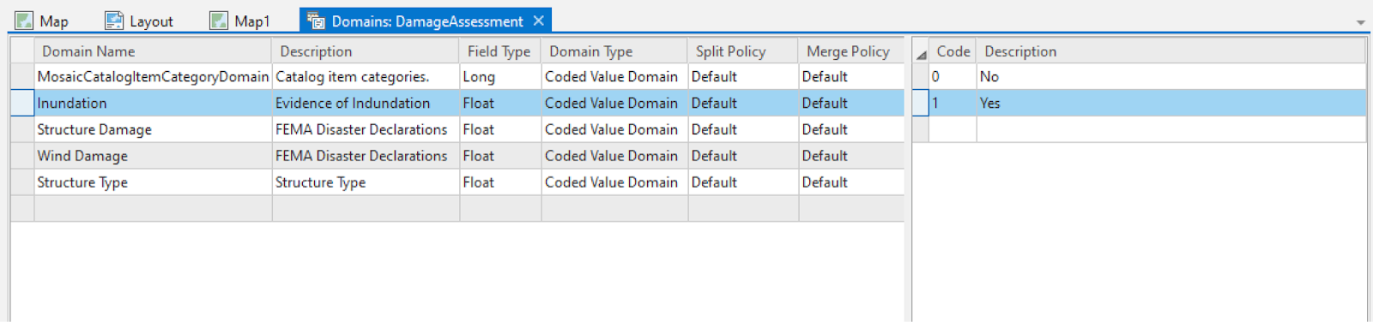1373x322 pixels.
Task: Click the code 0 cell with No
Action: click(x=953, y=76)
